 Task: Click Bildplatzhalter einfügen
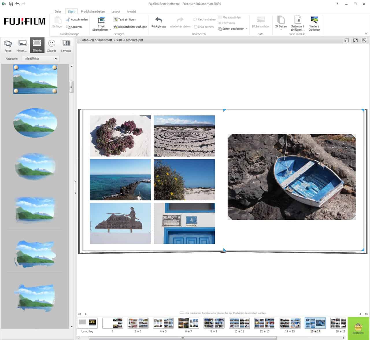click(130, 27)
